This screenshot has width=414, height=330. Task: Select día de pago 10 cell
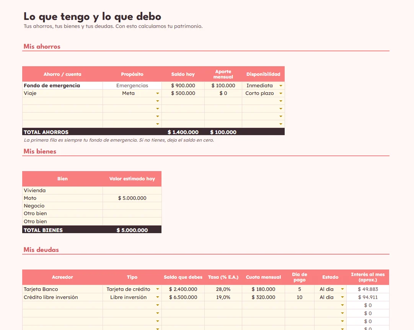coord(300,297)
